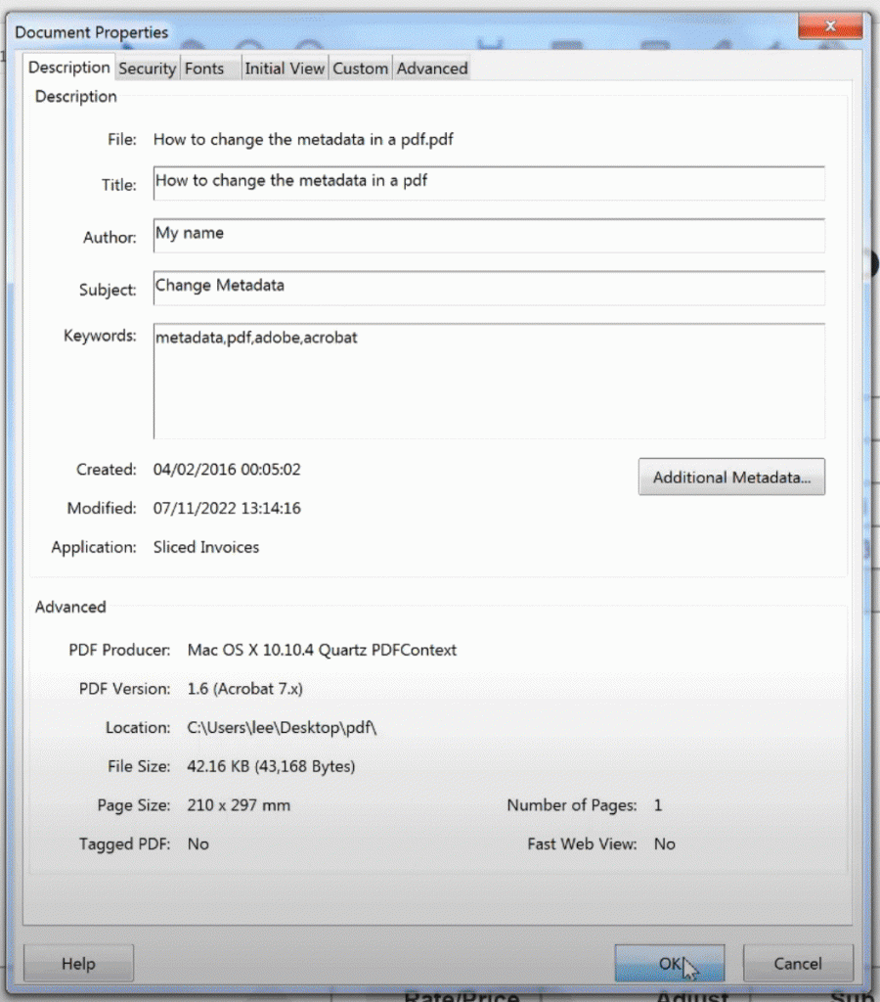This screenshot has height=1002, width=880.
Task: Click the Cancel button
Action: 798,963
